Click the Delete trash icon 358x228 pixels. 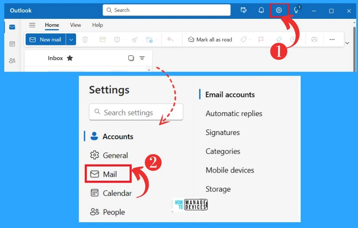pos(85,40)
